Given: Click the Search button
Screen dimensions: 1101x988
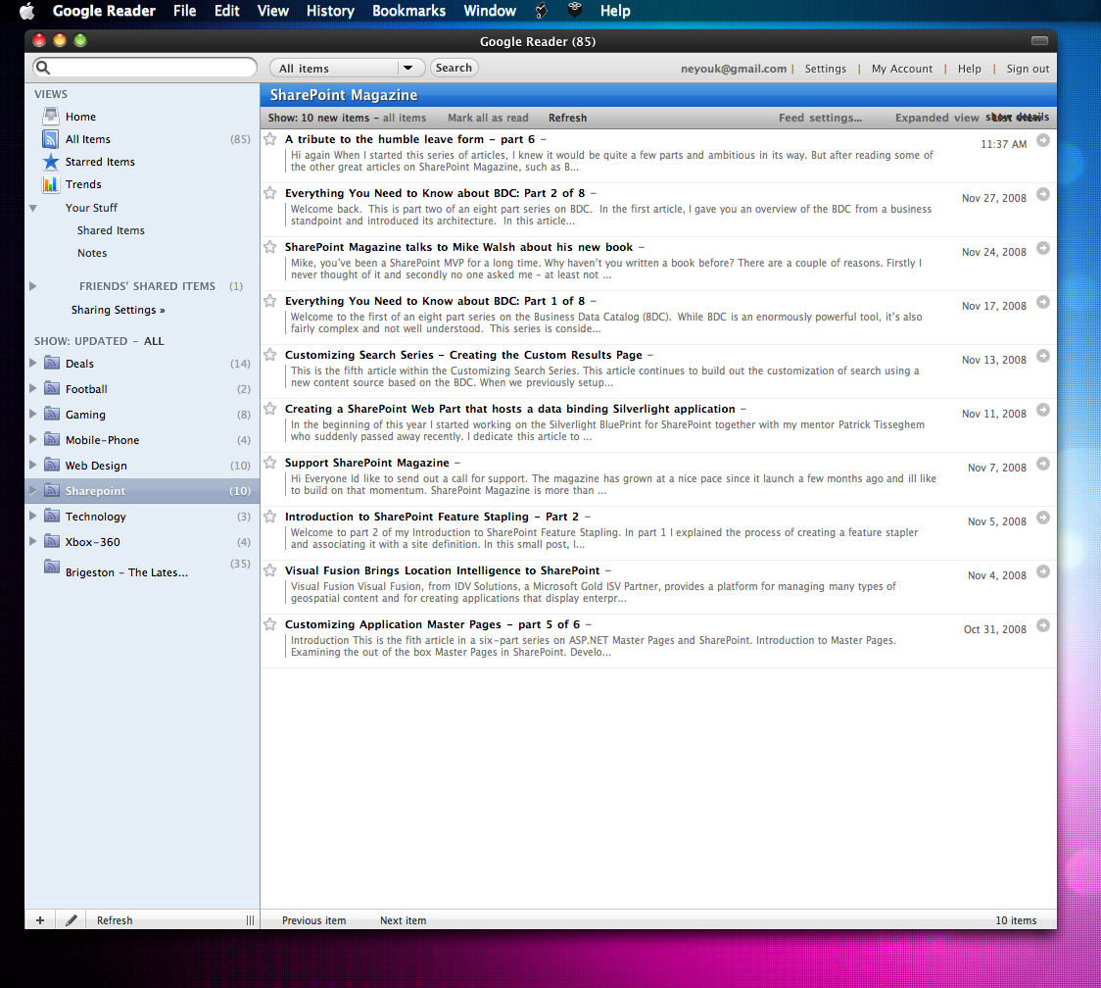Looking at the screenshot, I should pos(454,68).
